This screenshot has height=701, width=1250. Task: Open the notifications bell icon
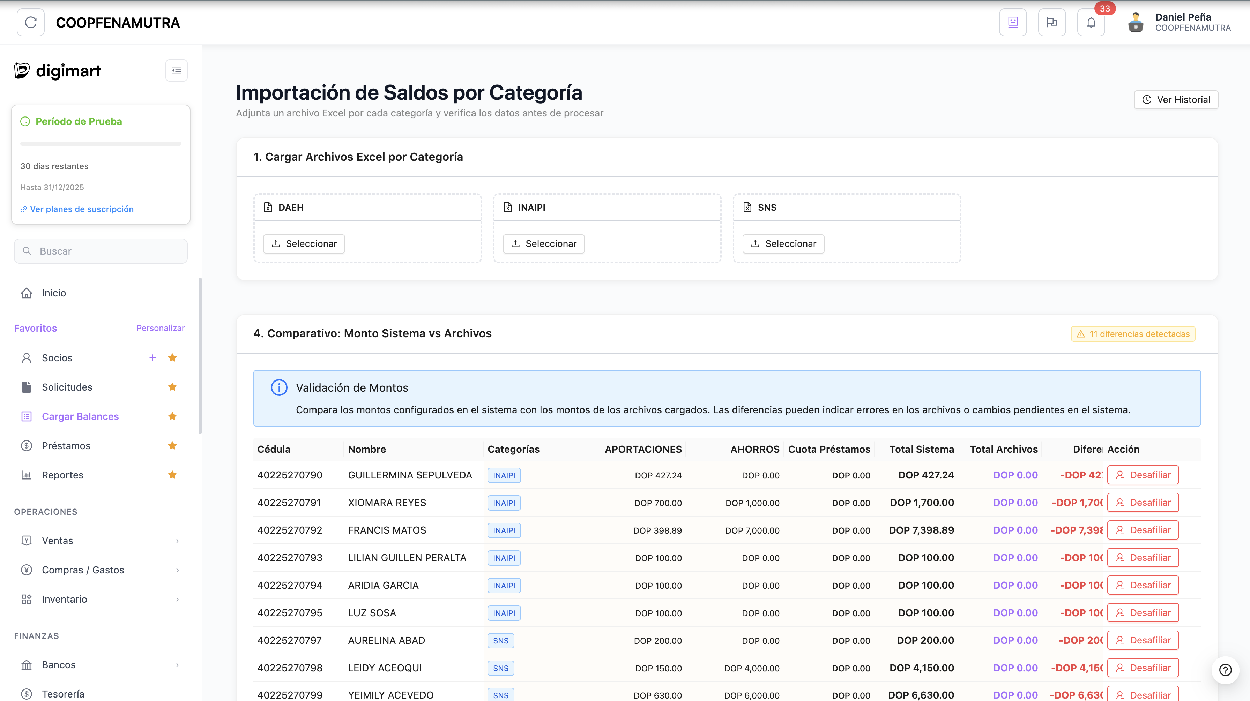pos(1091,22)
